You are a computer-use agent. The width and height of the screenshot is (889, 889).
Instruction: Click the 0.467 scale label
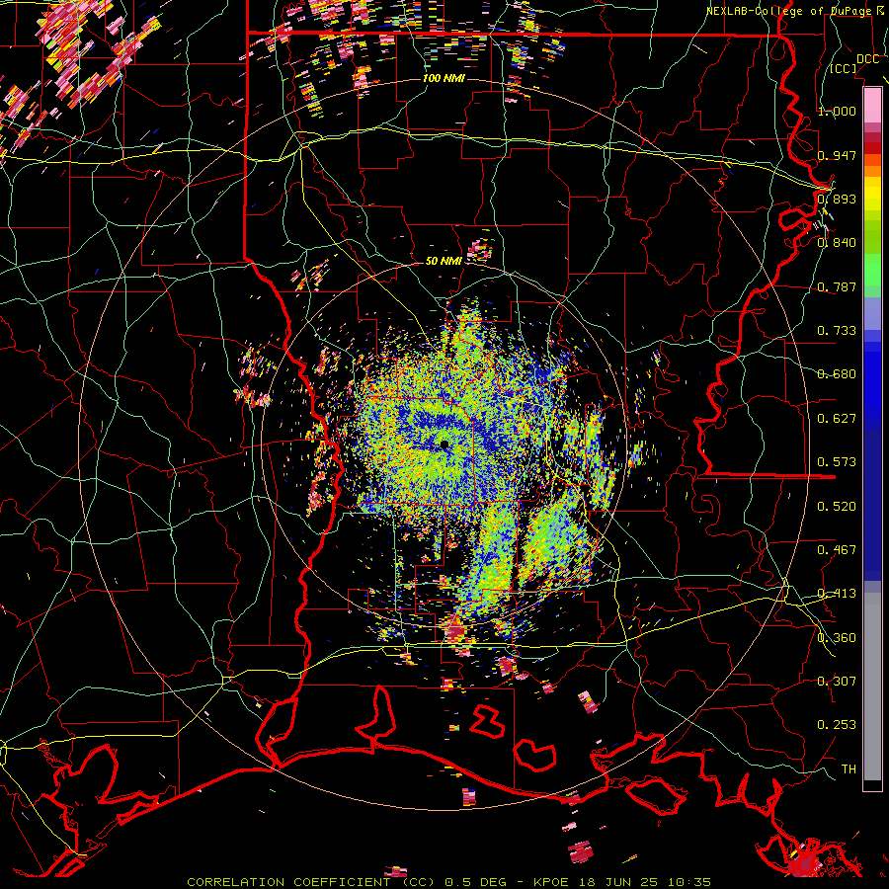[x=837, y=550]
